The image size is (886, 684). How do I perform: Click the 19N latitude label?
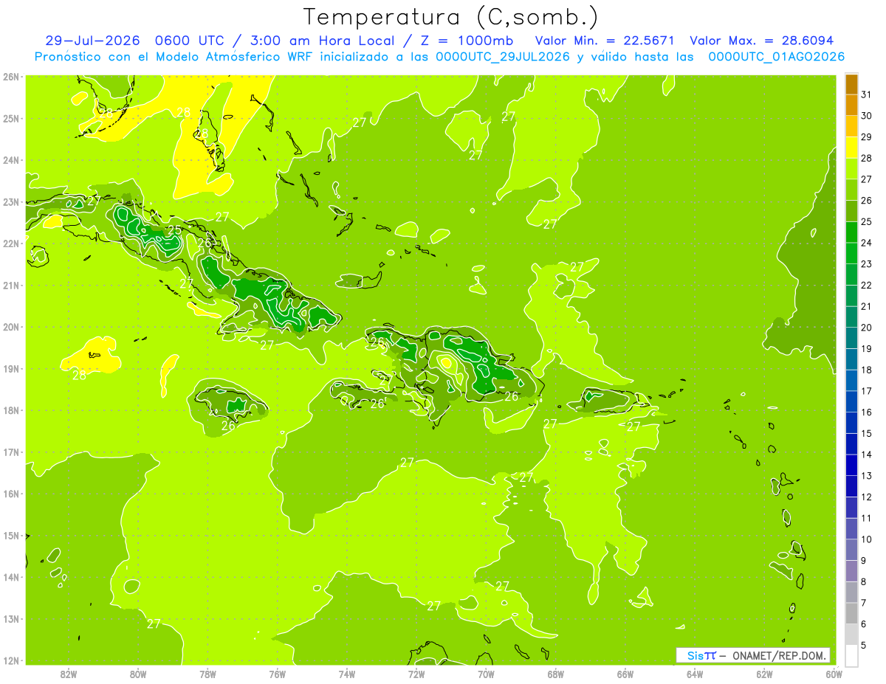coord(10,368)
